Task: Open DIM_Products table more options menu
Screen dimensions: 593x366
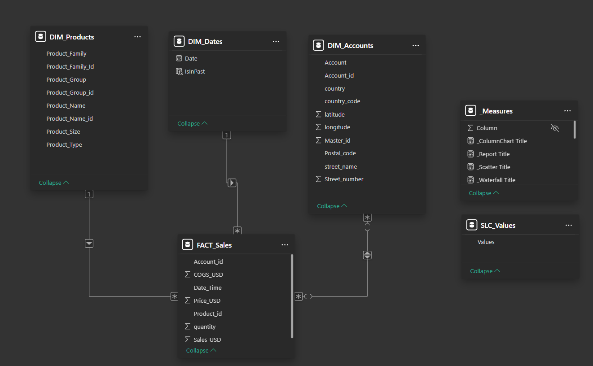Action: click(137, 37)
